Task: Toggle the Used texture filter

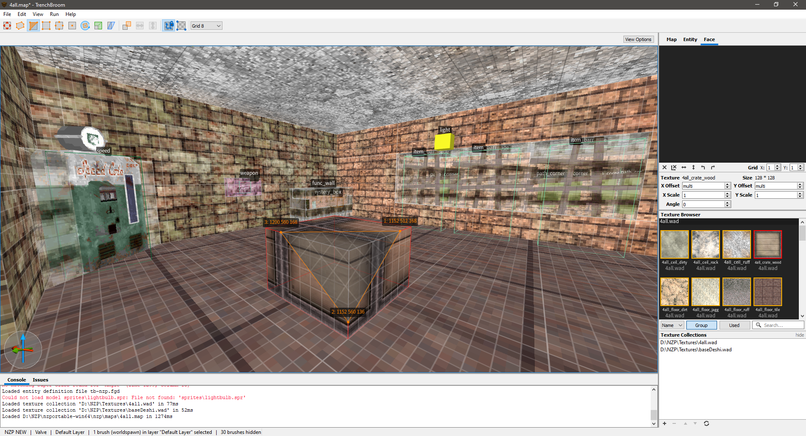Action: pyautogui.click(x=735, y=325)
